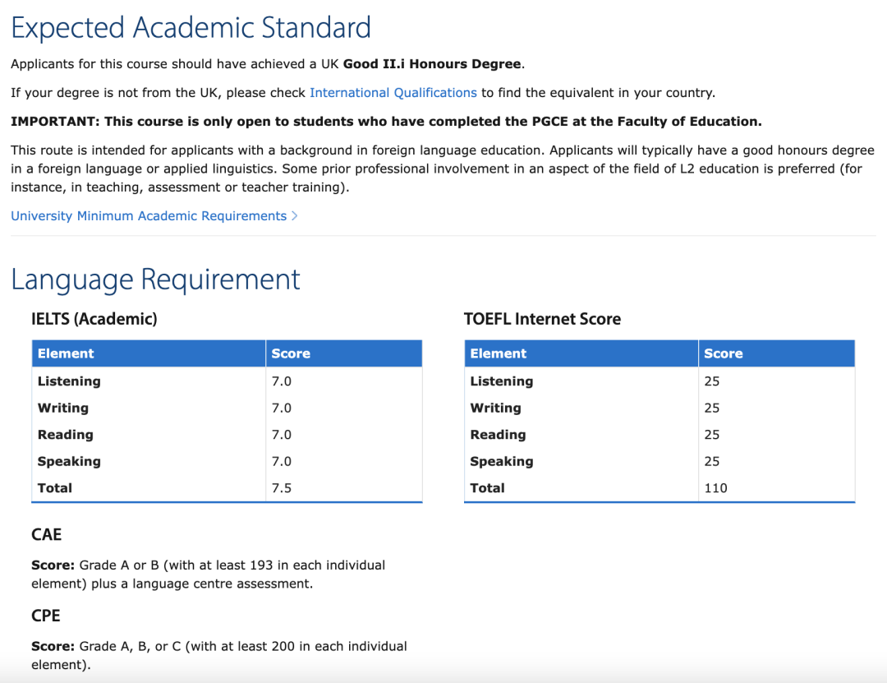Screen dimensions: 887x683
Task: Select the IELTS (Academic) heading
Action: 94,319
